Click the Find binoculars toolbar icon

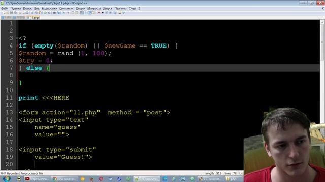54,13
